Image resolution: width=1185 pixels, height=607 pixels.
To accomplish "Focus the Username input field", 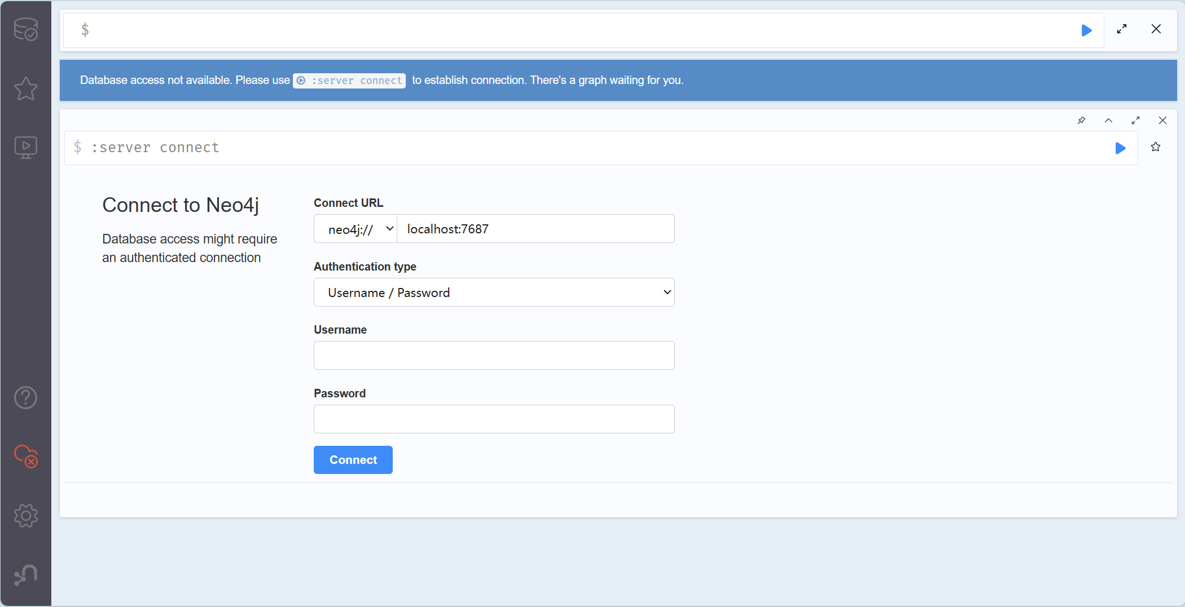I will tap(494, 356).
